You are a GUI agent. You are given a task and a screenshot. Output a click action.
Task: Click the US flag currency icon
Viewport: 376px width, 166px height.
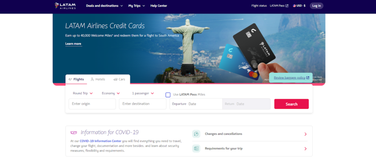click(294, 6)
